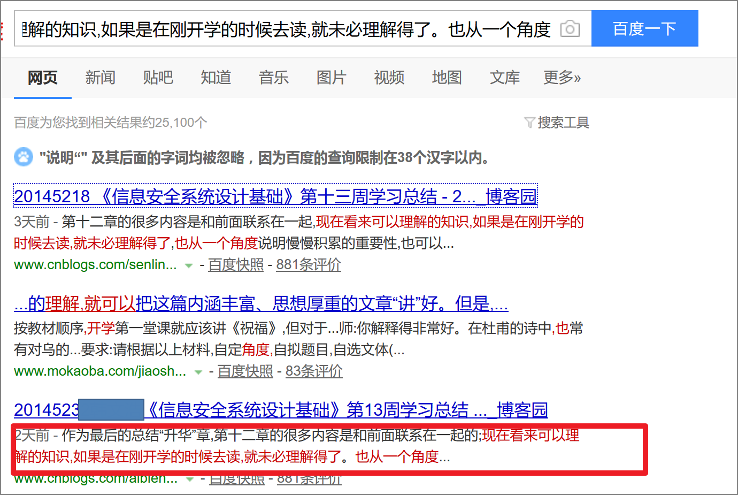Click snippet text 第十二章的很多内容是和前面联系在一起
Viewport: 738px width, 495px height.
[188, 222]
